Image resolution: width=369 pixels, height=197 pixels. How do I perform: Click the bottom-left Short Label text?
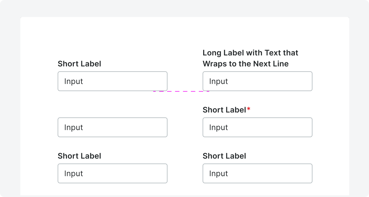[x=79, y=156]
